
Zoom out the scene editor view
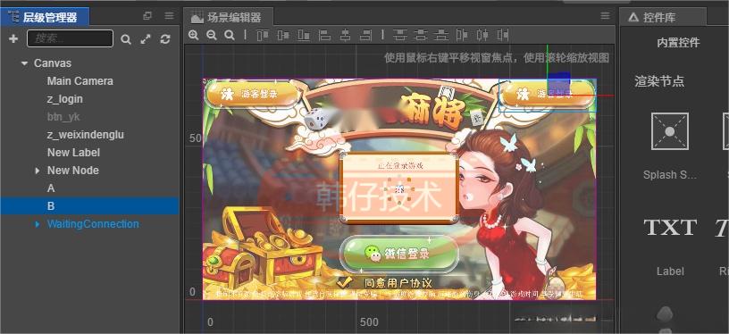[212, 36]
